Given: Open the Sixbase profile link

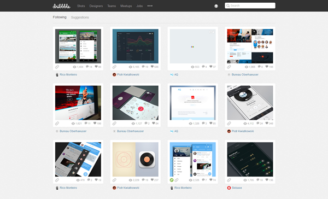Looking at the screenshot, I should click(237, 188).
